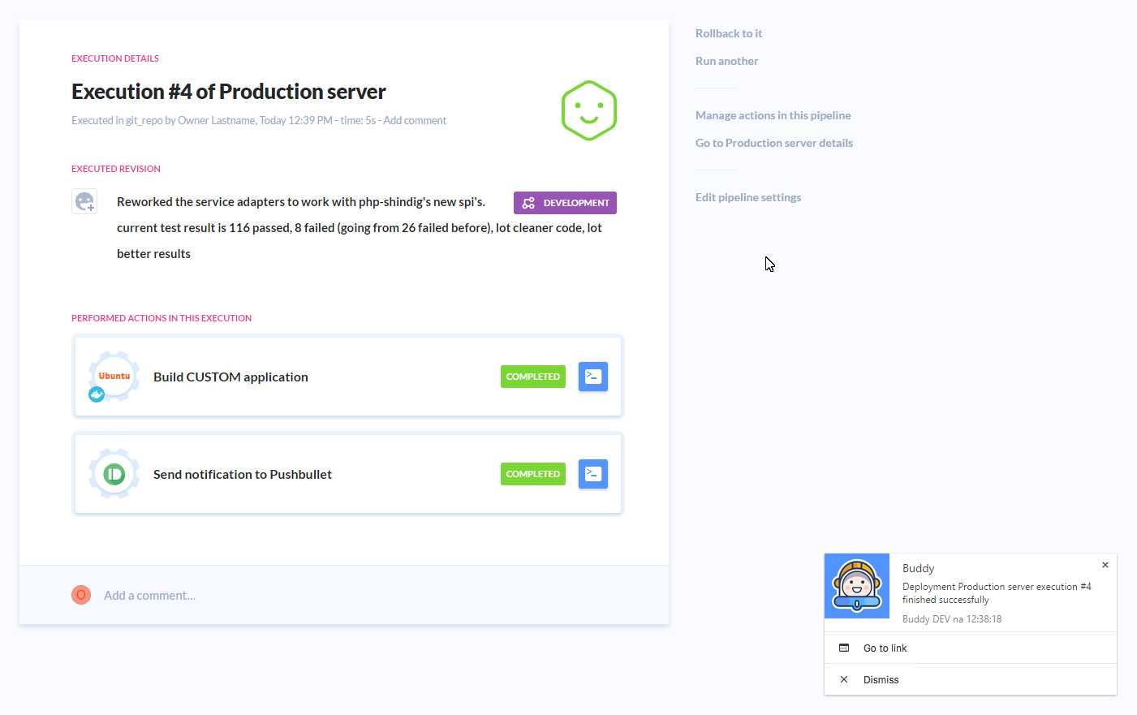Open the Pushbullet notification terminal logs icon
Screen dimensions: 1137x715
pos(593,474)
